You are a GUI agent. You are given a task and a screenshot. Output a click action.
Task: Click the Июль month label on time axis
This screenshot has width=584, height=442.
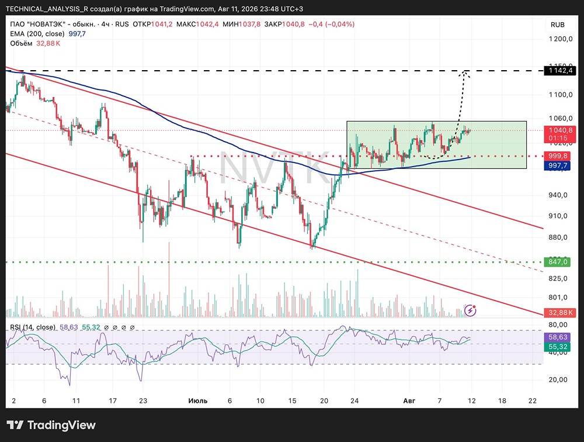tap(198, 401)
